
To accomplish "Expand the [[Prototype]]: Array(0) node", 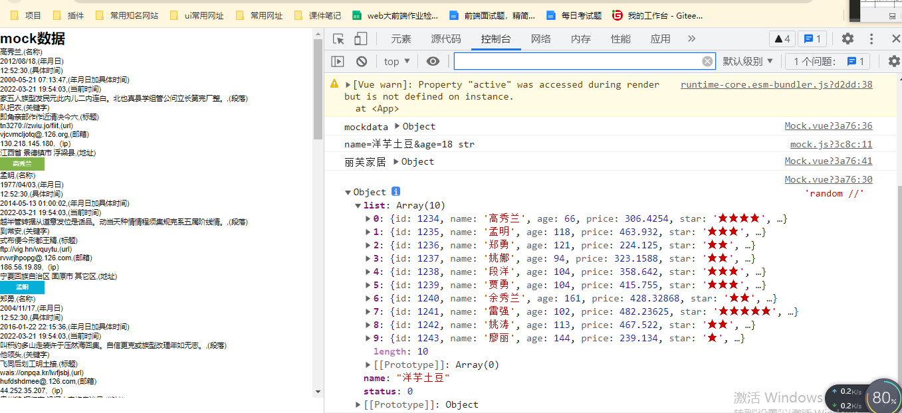I will coord(368,365).
